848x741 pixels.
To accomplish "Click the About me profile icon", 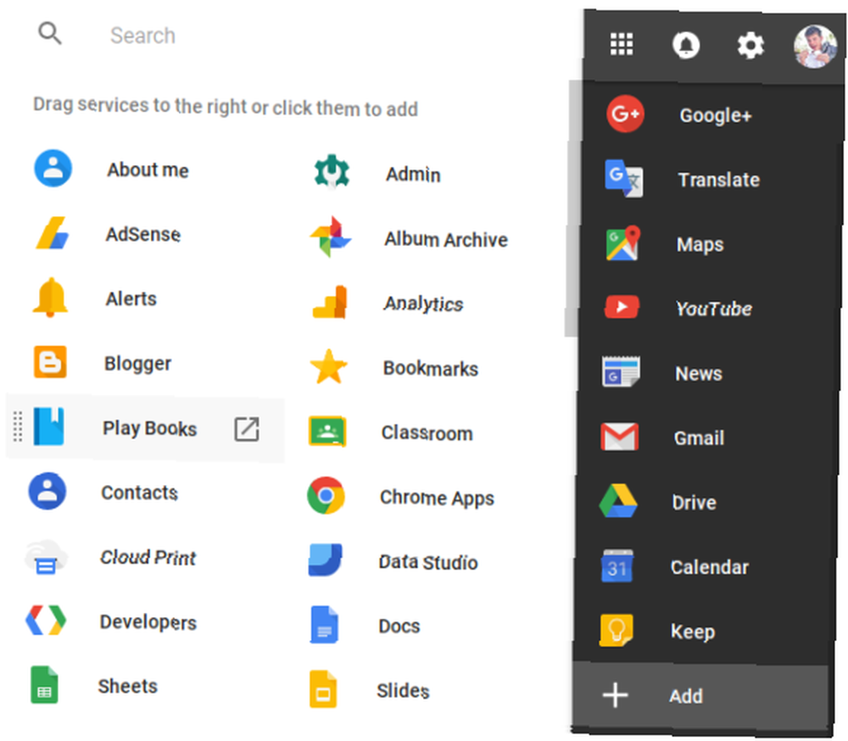I will click(53, 168).
